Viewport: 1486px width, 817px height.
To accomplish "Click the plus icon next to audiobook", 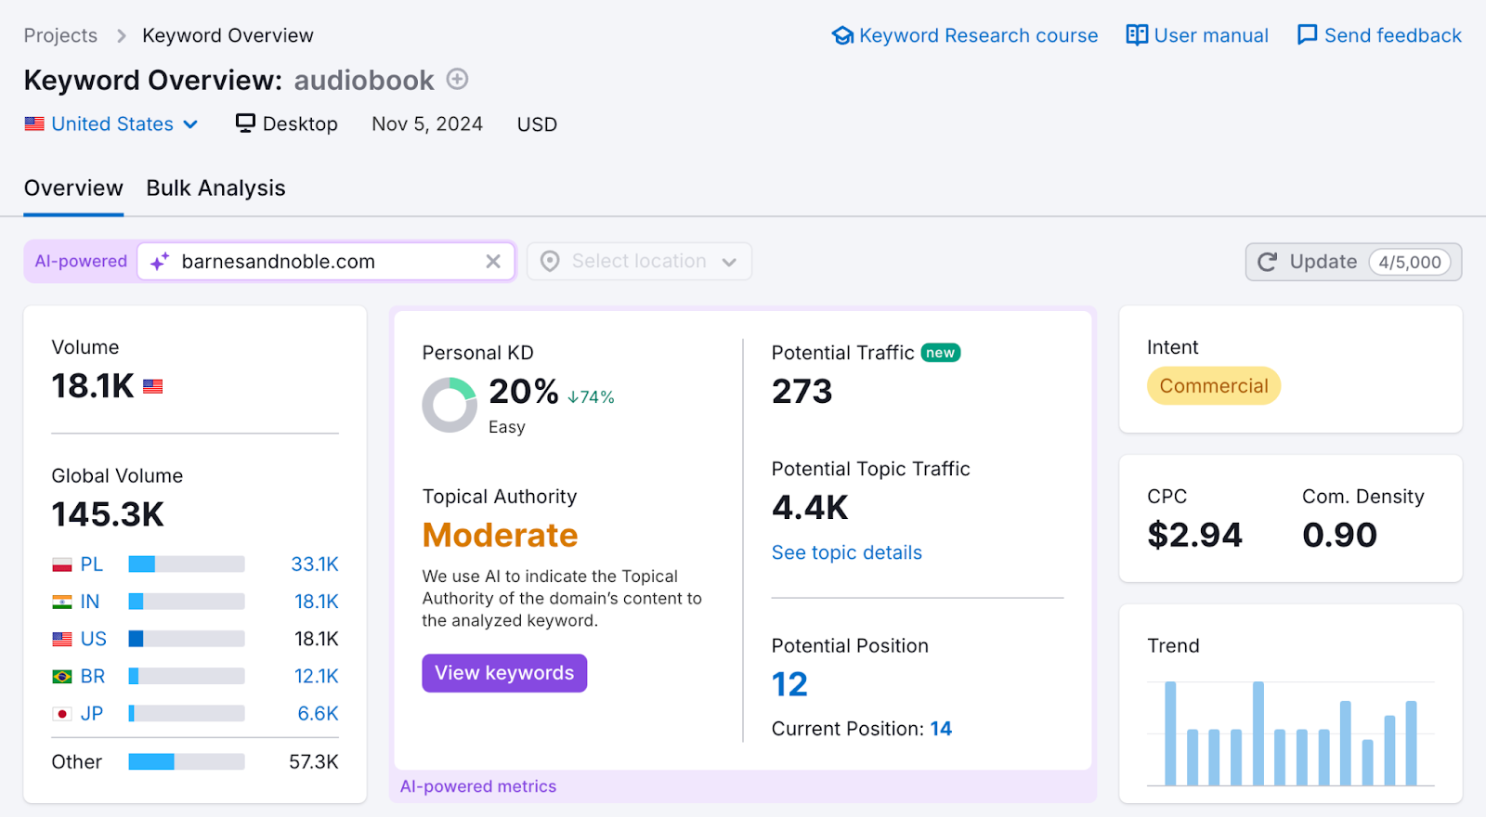I will click(x=457, y=79).
